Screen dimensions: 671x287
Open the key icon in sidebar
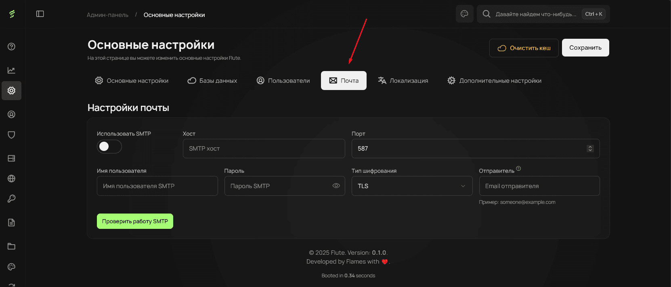tap(12, 199)
